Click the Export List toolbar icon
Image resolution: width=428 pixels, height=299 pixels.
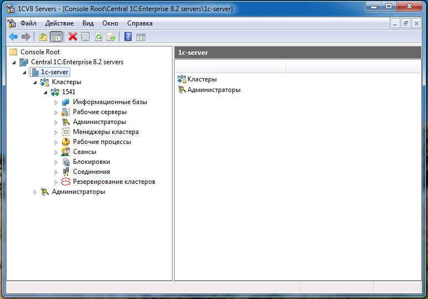[111, 37]
